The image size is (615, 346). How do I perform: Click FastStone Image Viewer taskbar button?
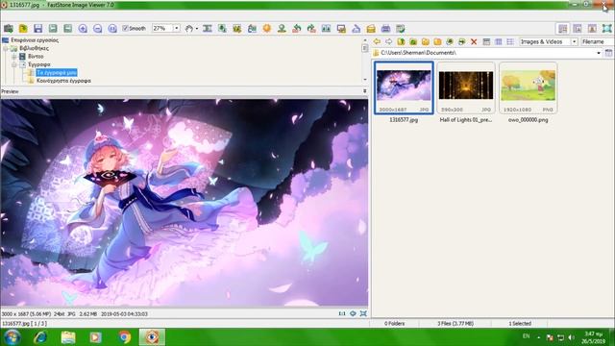[152, 337]
